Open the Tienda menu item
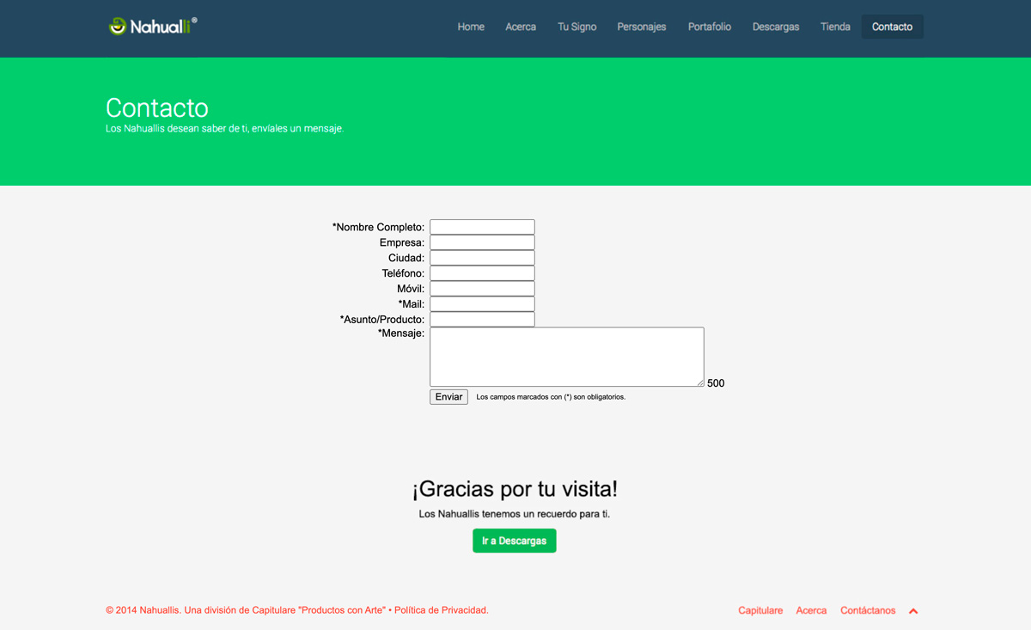The height and width of the screenshot is (630, 1031). pyautogui.click(x=835, y=27)
